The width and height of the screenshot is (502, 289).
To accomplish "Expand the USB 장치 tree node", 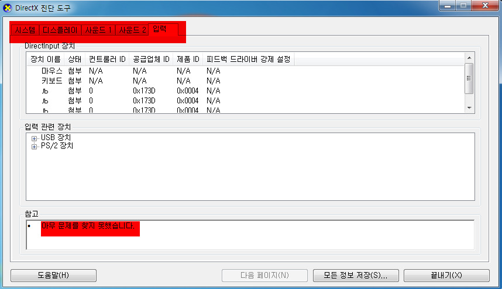I will tap(35, 138).
